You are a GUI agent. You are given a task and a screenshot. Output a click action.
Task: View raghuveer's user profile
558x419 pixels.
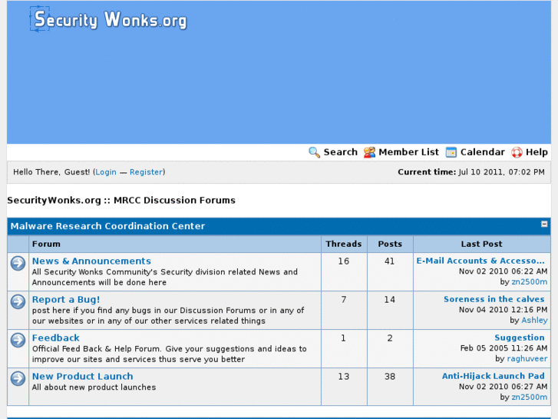coord(527,358)
